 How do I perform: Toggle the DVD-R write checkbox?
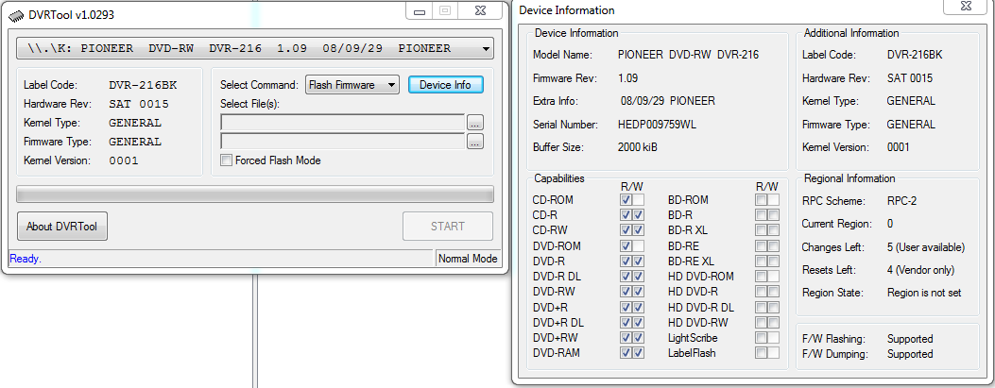(639, 261)
